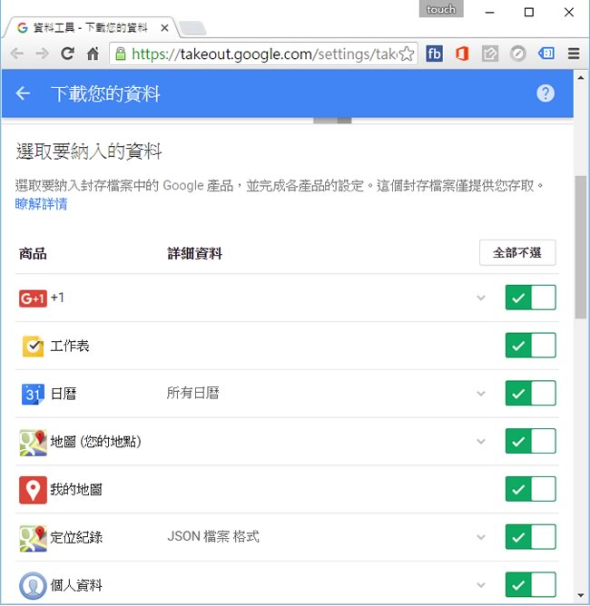This screenshot has height=606, width=590.
Task: Open the help question mark icon
Action: (x=546, y=93)
